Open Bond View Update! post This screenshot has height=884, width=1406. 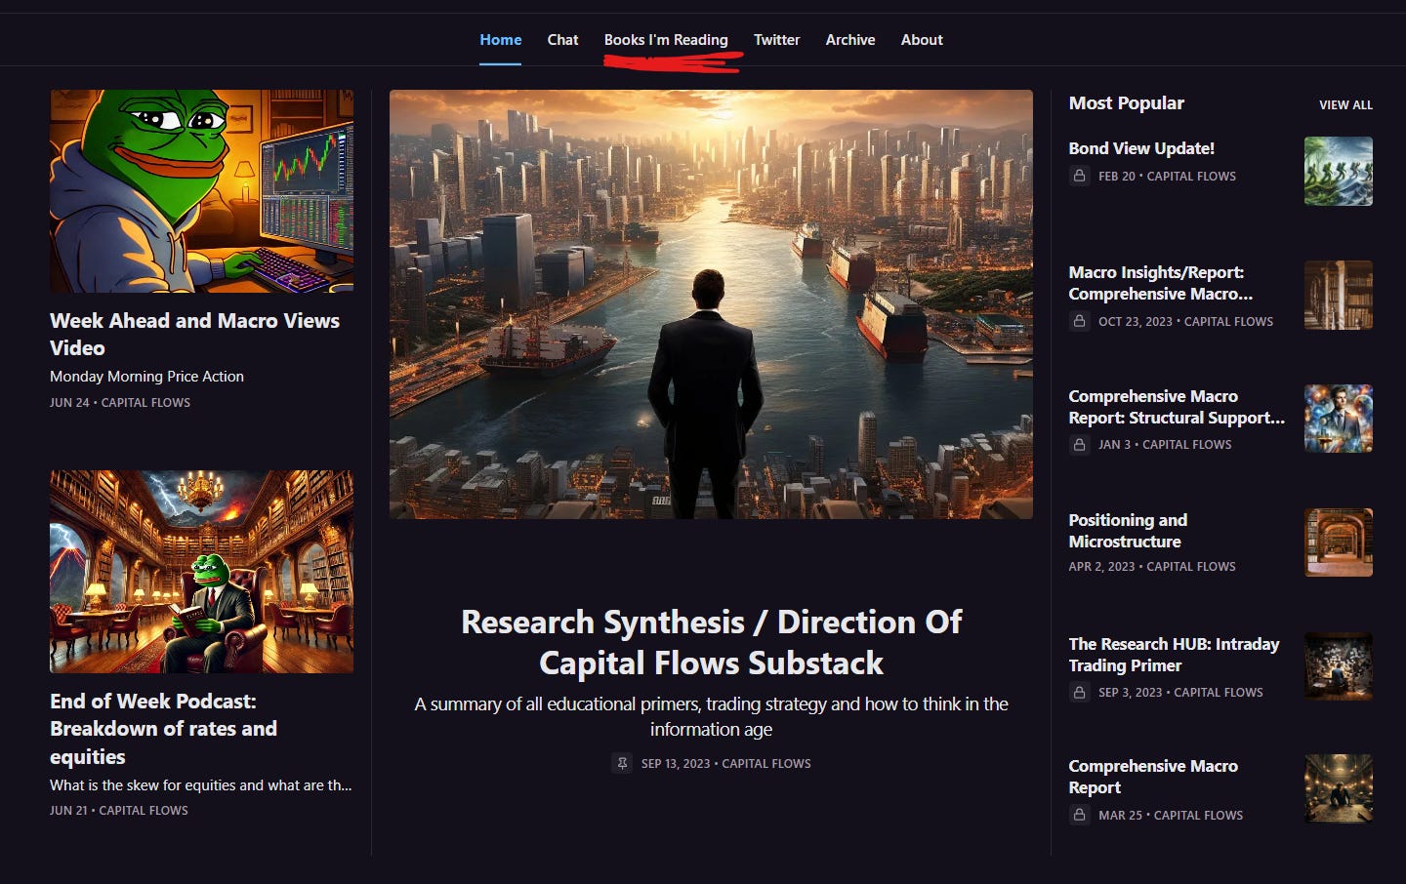[x=1141, y=148]
